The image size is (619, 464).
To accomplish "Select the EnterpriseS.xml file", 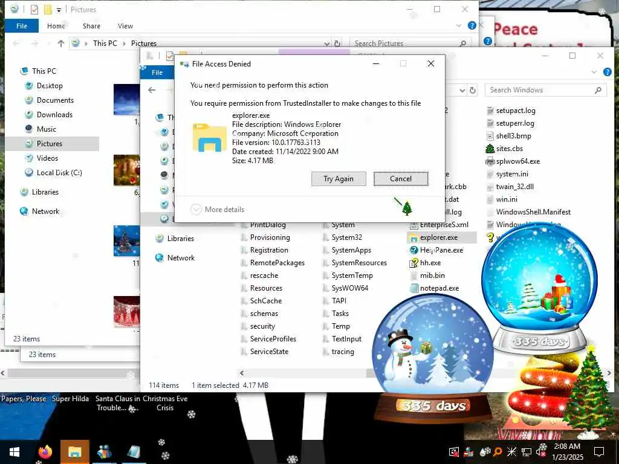I will [439, 225].
